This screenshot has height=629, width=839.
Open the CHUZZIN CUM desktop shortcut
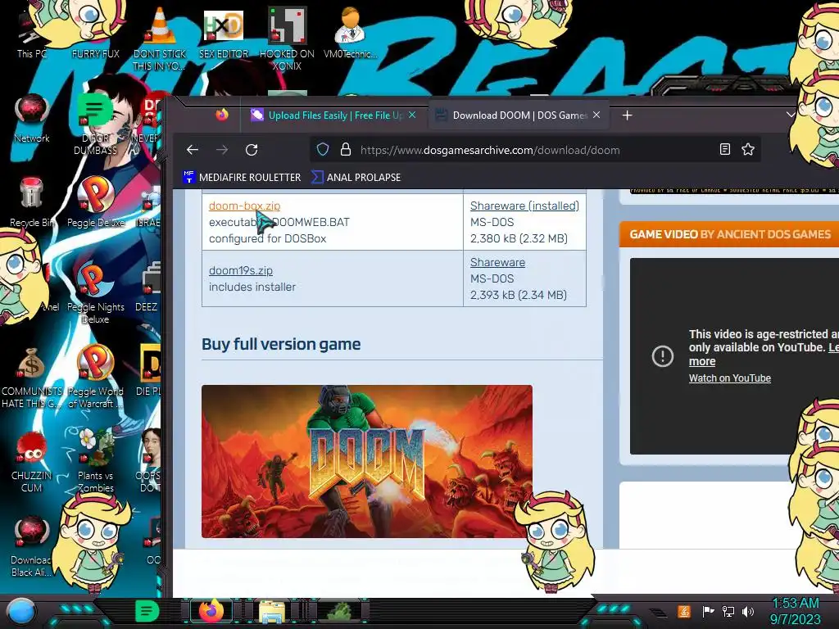pyautogui.click(x=32, y=462)
